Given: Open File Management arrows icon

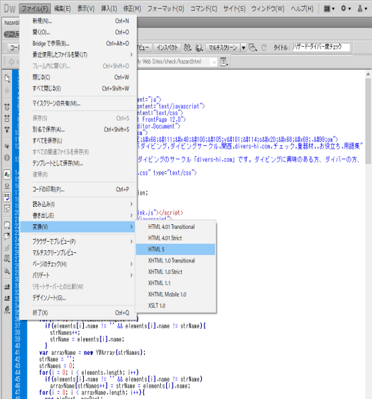Looking at the screenshot, I should click(x=188, y=48).
